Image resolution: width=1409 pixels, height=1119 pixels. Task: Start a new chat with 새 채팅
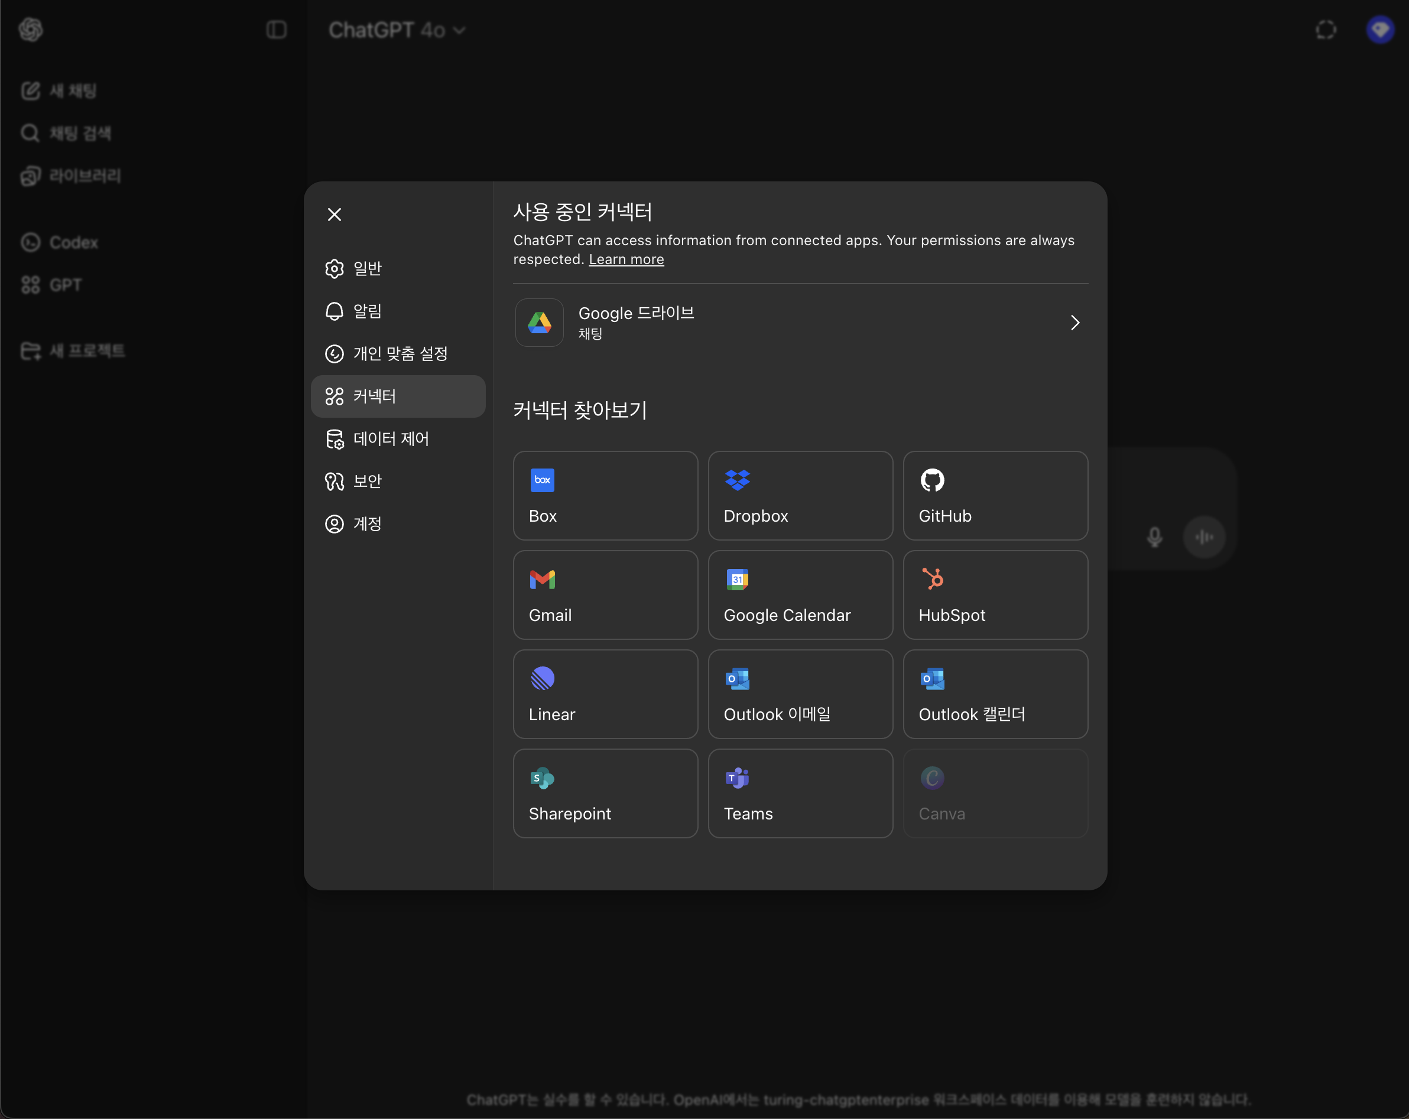[59, 91]
